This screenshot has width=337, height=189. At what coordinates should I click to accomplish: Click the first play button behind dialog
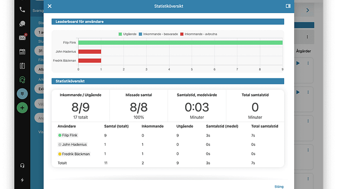(x=298, y=63)
